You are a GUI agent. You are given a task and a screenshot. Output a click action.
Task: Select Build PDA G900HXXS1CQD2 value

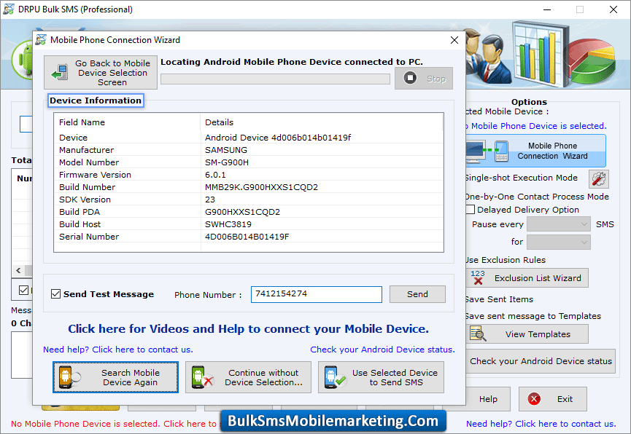click(242, 212)
